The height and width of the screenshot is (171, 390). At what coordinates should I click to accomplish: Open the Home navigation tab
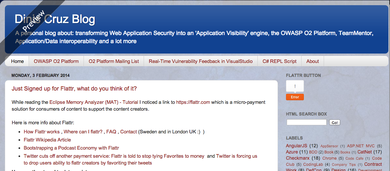[x=18, y=61]
